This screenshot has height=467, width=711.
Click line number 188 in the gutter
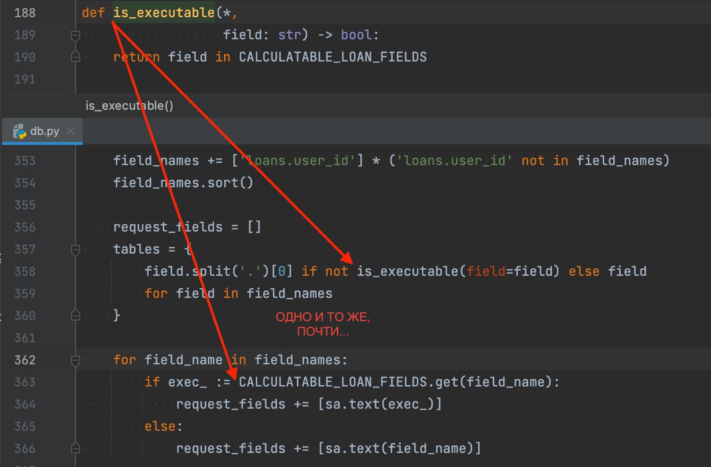point(25,13)
